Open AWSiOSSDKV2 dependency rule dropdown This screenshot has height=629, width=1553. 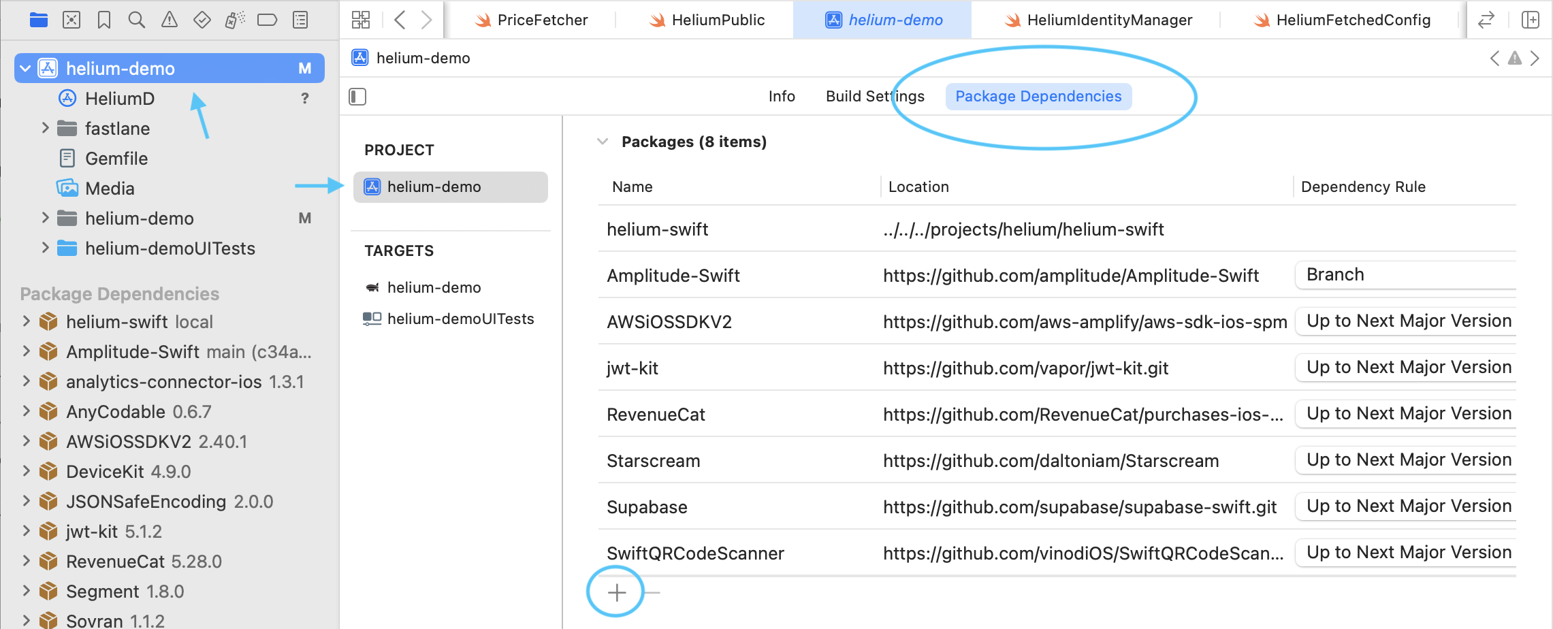click(x=1407, y=321)
